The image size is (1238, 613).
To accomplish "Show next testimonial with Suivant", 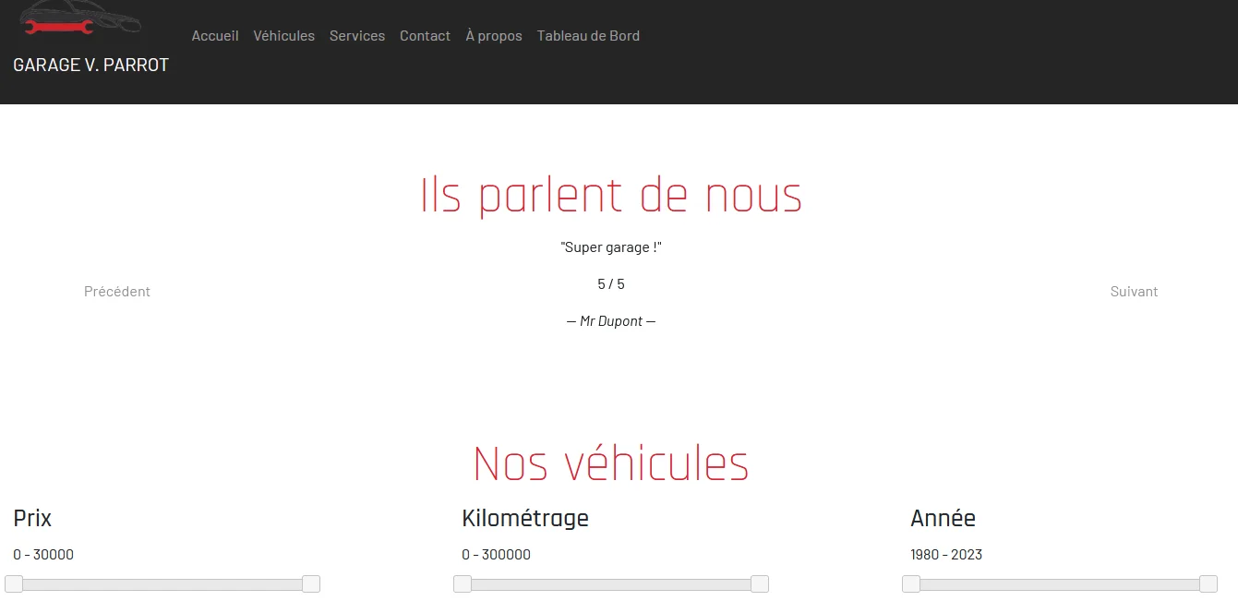I will 1134,292.
